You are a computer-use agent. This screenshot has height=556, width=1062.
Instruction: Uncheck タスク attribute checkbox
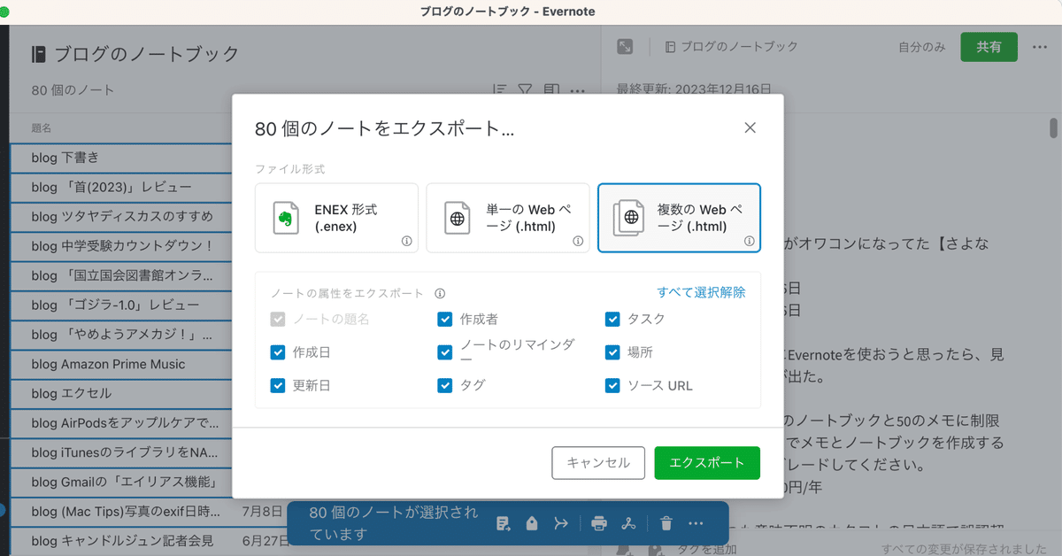612,319
